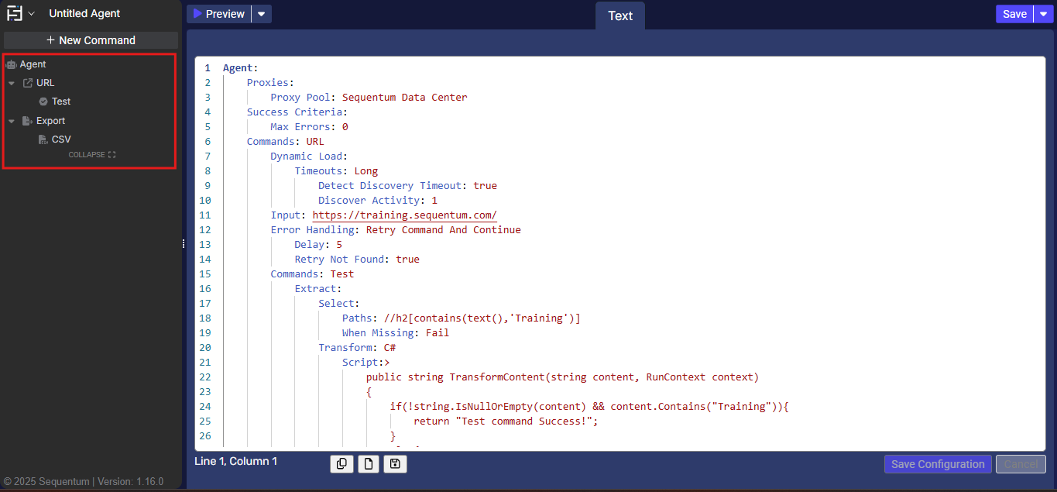Click the 'Discover Activity' key

point(369,201)
